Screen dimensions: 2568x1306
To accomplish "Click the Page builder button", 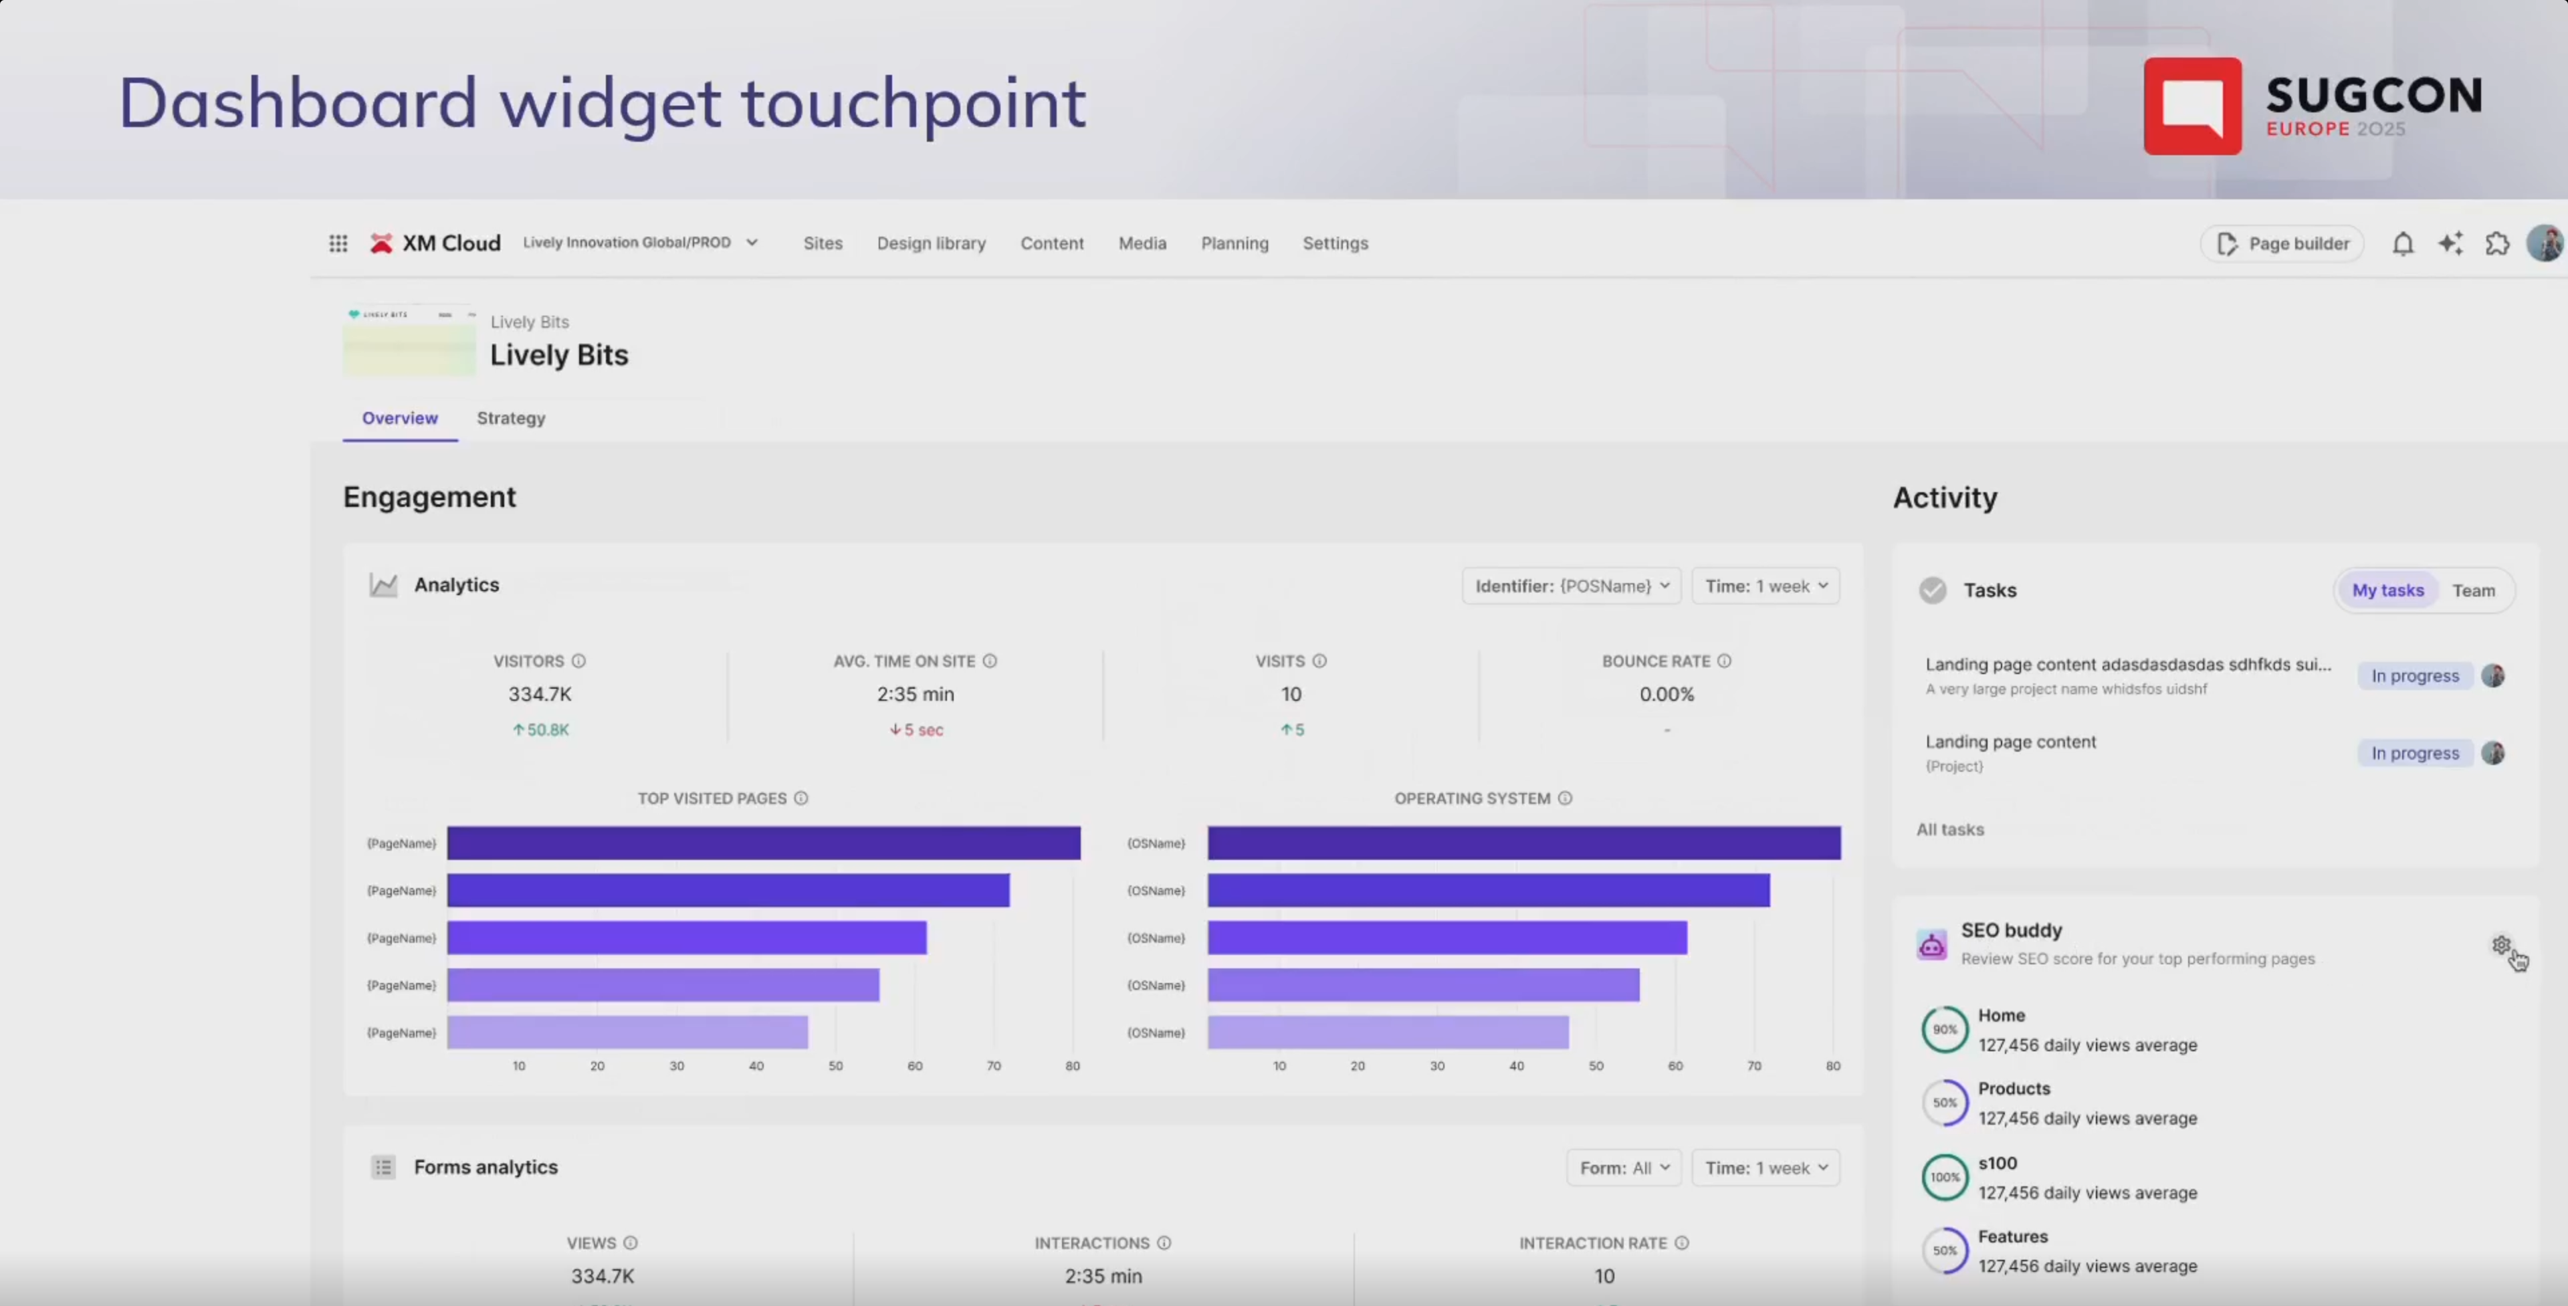I will [x=2282, y=244].
